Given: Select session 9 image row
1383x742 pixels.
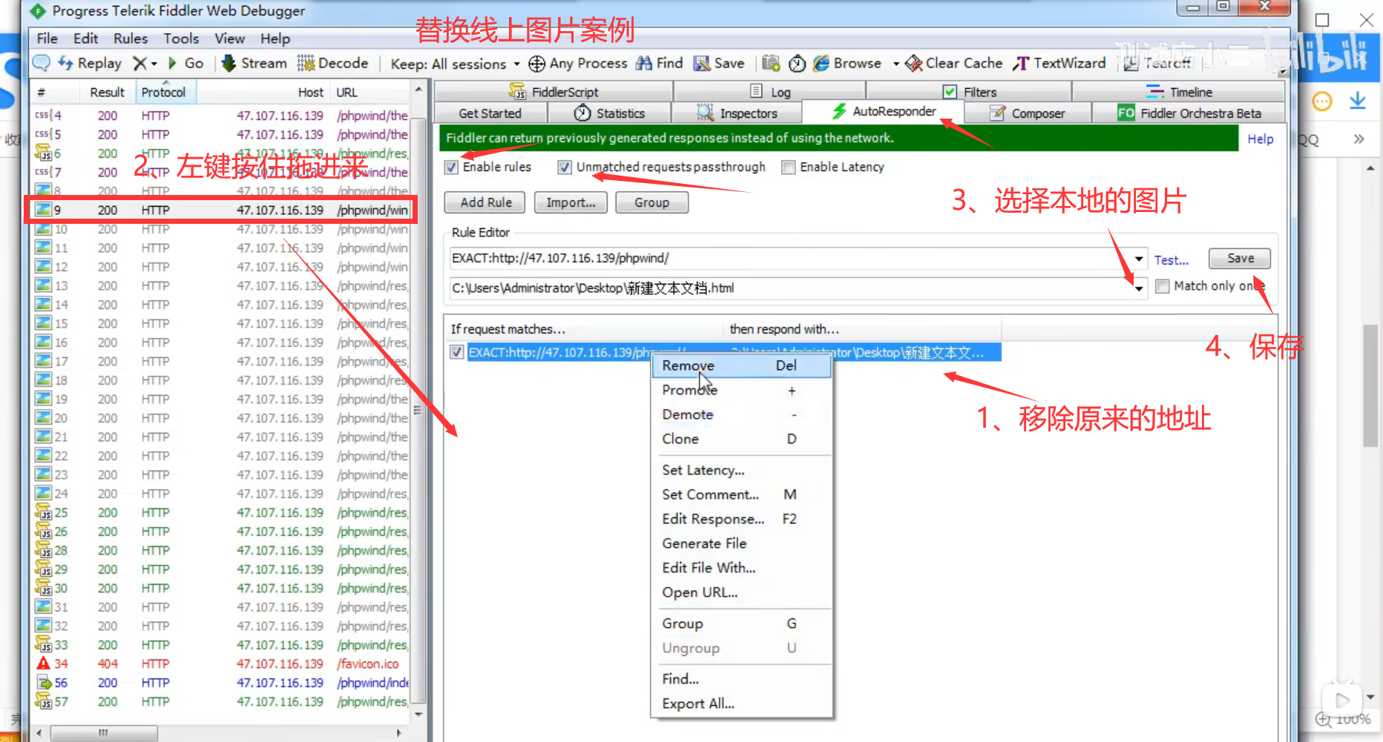Looking at the screenshot, I should click(221, 210).
